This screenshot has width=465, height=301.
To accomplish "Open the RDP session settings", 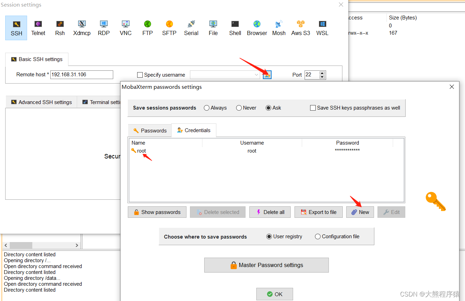I will [103, 28].
